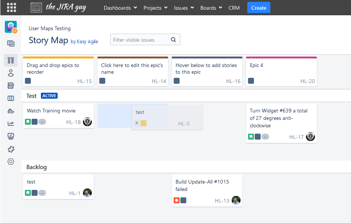351x223 pixels.
Task: Click the search magnifier in filter box
Action: [173, 40]
